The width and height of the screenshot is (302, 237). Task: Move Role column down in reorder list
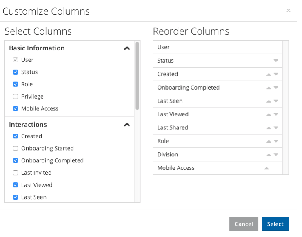click(276, 141)
